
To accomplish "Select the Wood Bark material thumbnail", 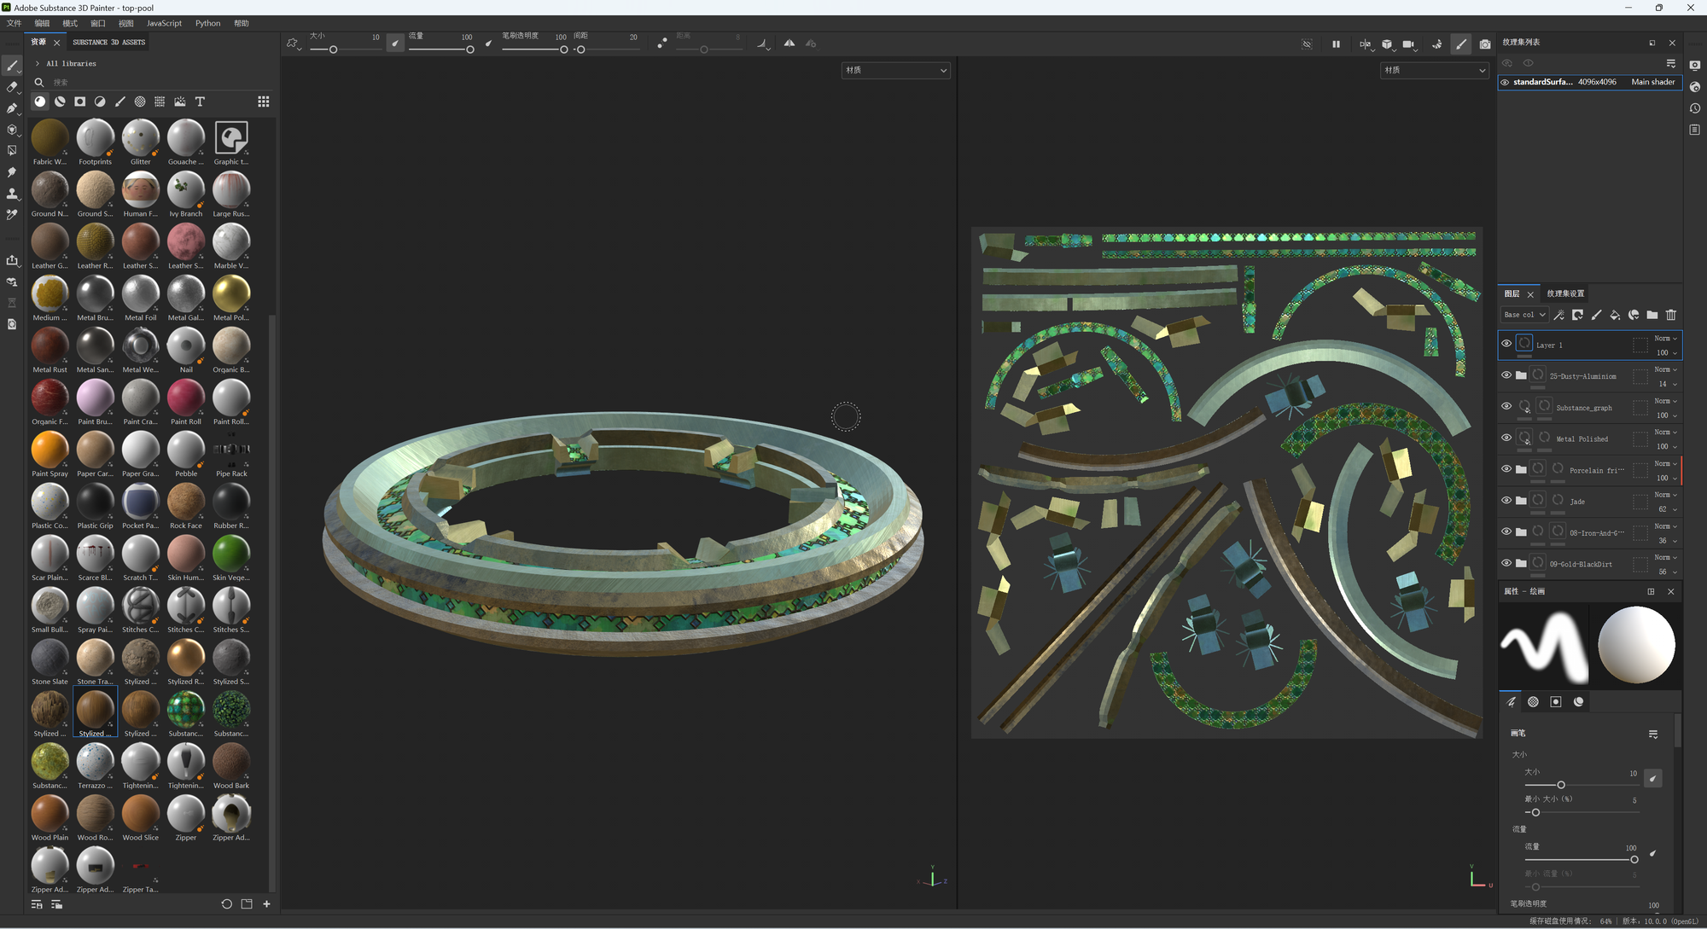I will pyautogui.click(x=230, y=762).
